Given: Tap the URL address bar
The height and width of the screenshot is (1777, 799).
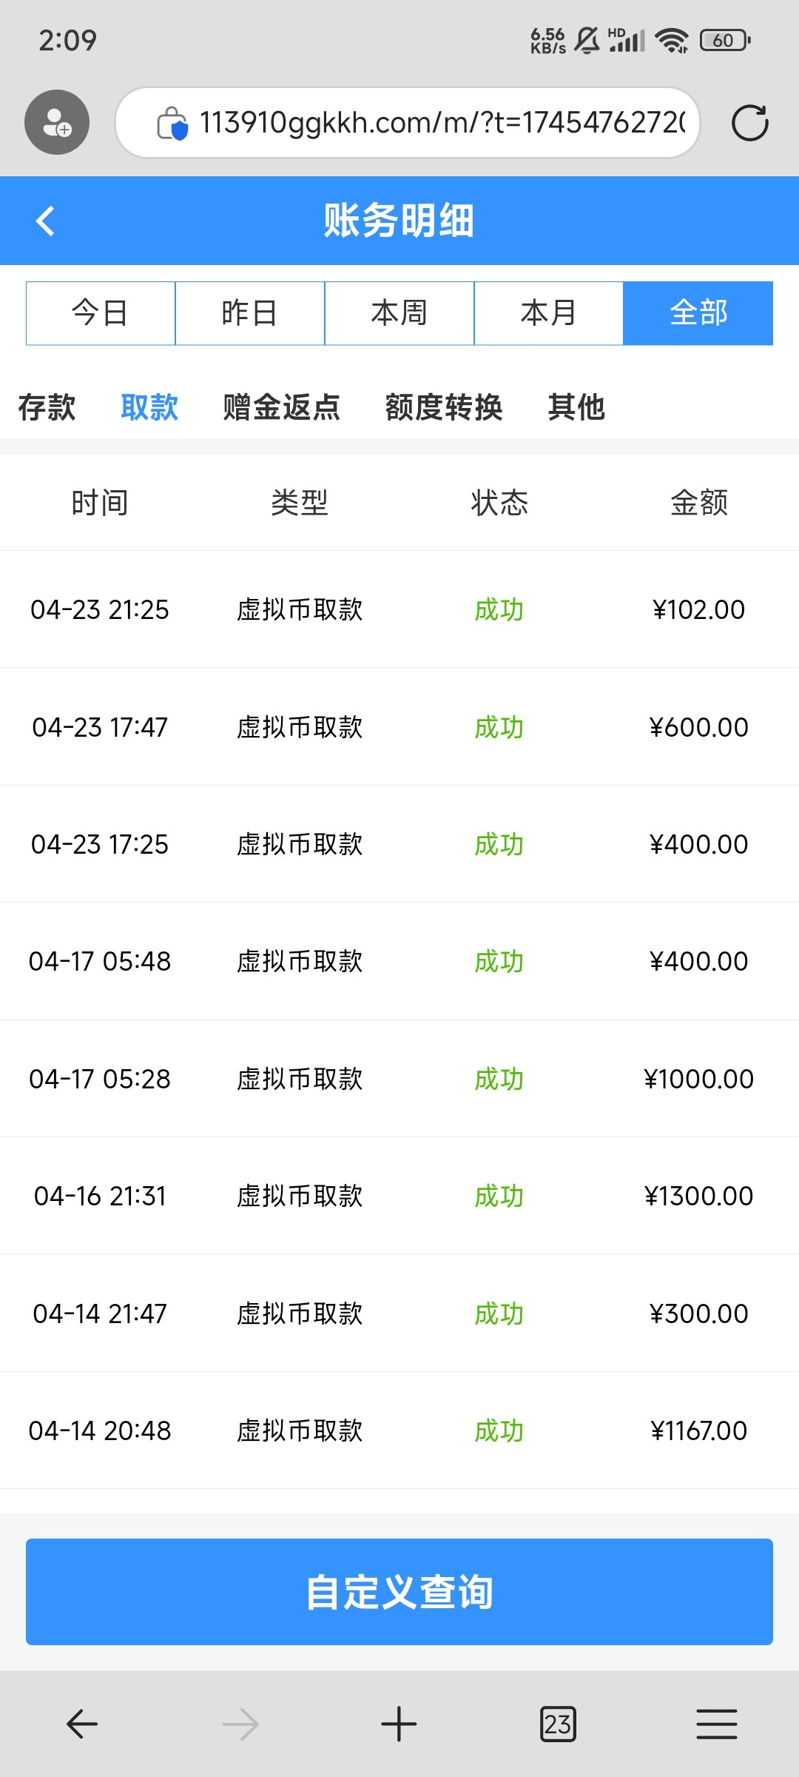Looking at the screenshot, I should 442,123.
